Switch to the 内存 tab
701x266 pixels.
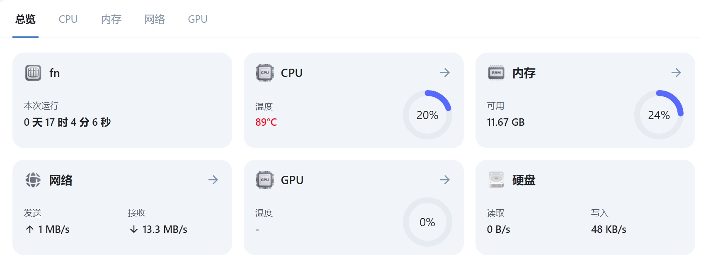pyautogui.click(x=111, y=19)
